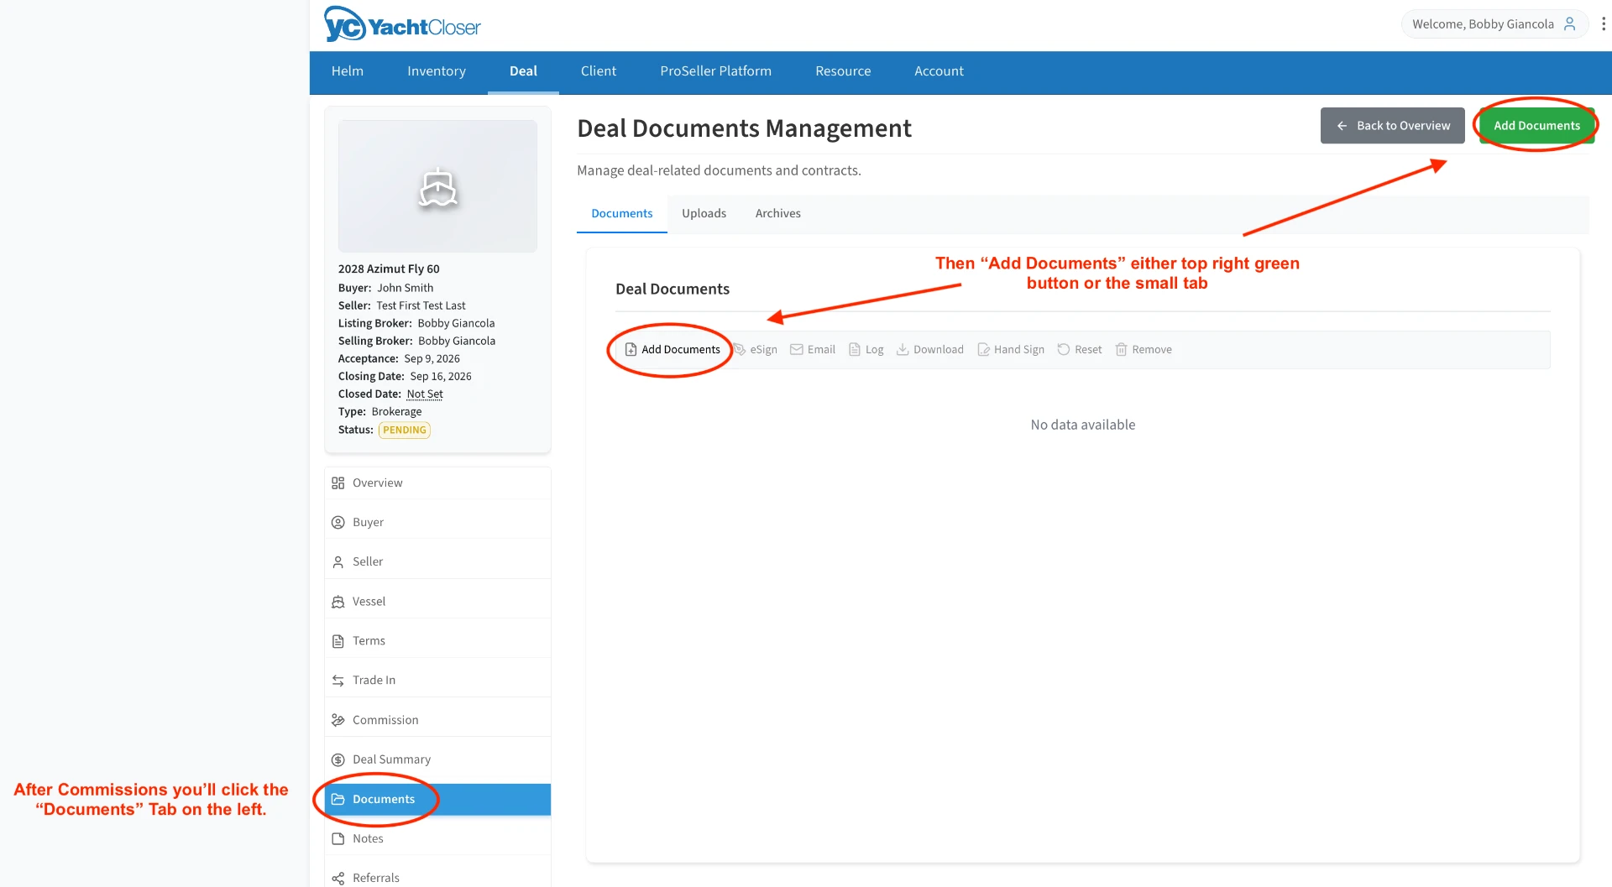The width and height of the screenshot is (1612, 887).
Task: Open the Buyer sidebar section
Action: pyautogui.click(x=437, y=523)
